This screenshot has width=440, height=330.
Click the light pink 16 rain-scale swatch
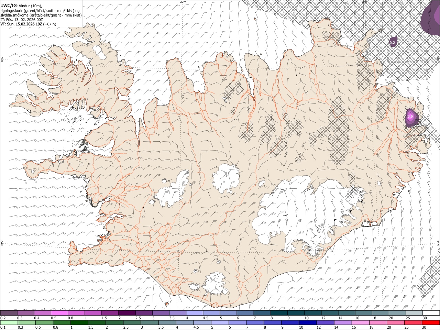361,323
